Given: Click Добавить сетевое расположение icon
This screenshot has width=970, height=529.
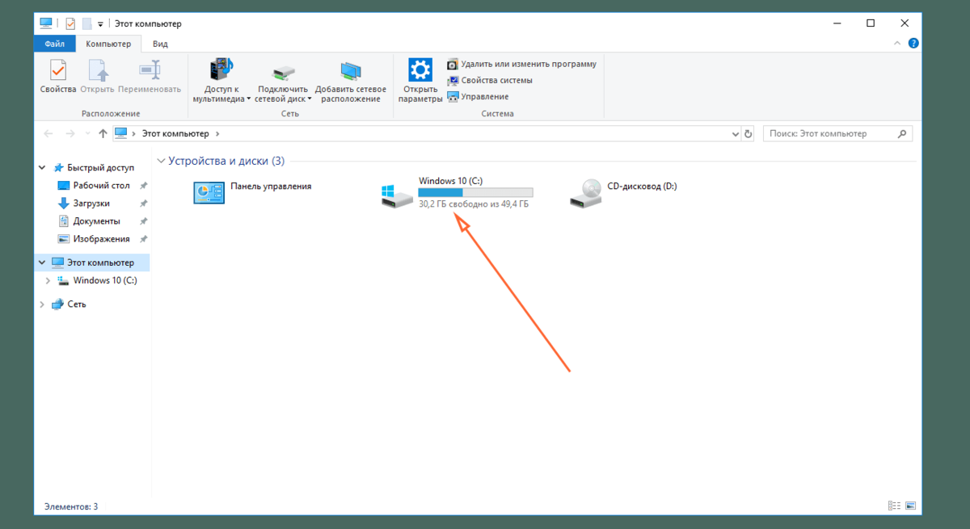Looking at the screenshot, I should 350,71.
